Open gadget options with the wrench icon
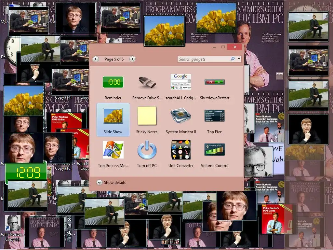Viewport: 333px width, 250px height. pos(70,233)
